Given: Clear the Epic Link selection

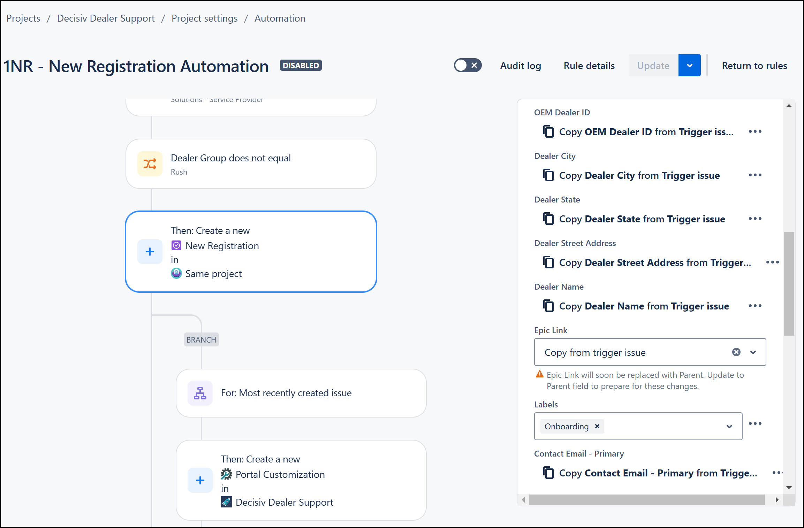Looking at the screenshot, I should pyautogui.click(x=736, y=352).
